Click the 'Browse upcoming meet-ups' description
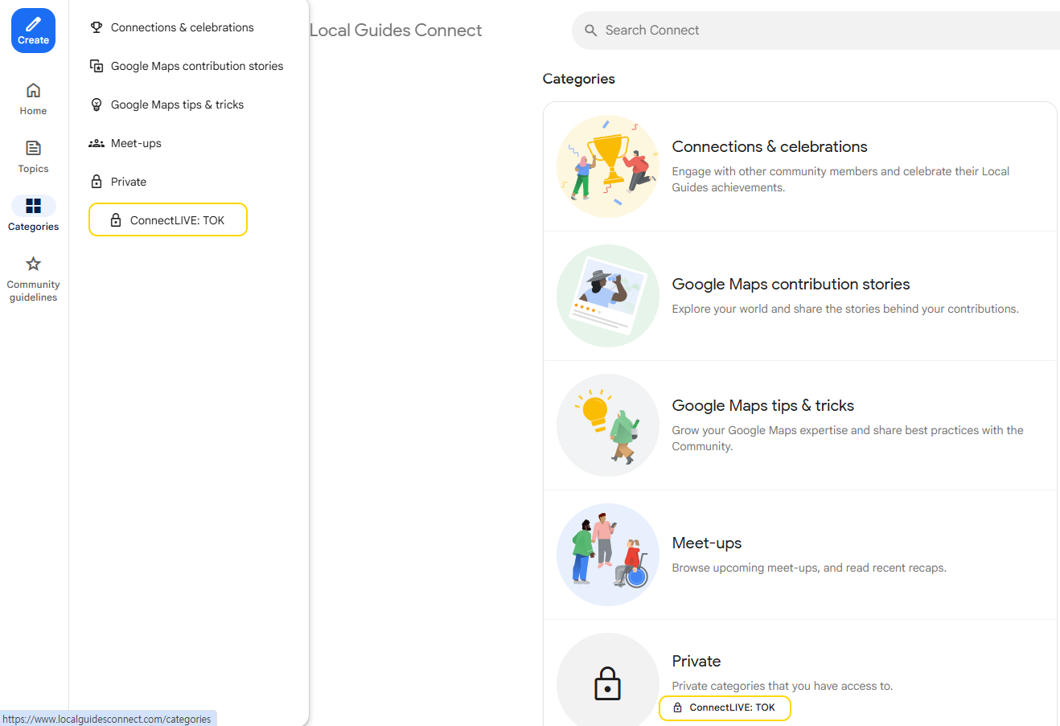 click(809, 568)
